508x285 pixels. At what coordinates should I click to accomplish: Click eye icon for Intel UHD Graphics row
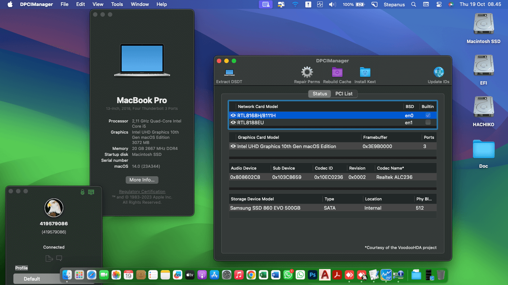(x=233, y=146)
